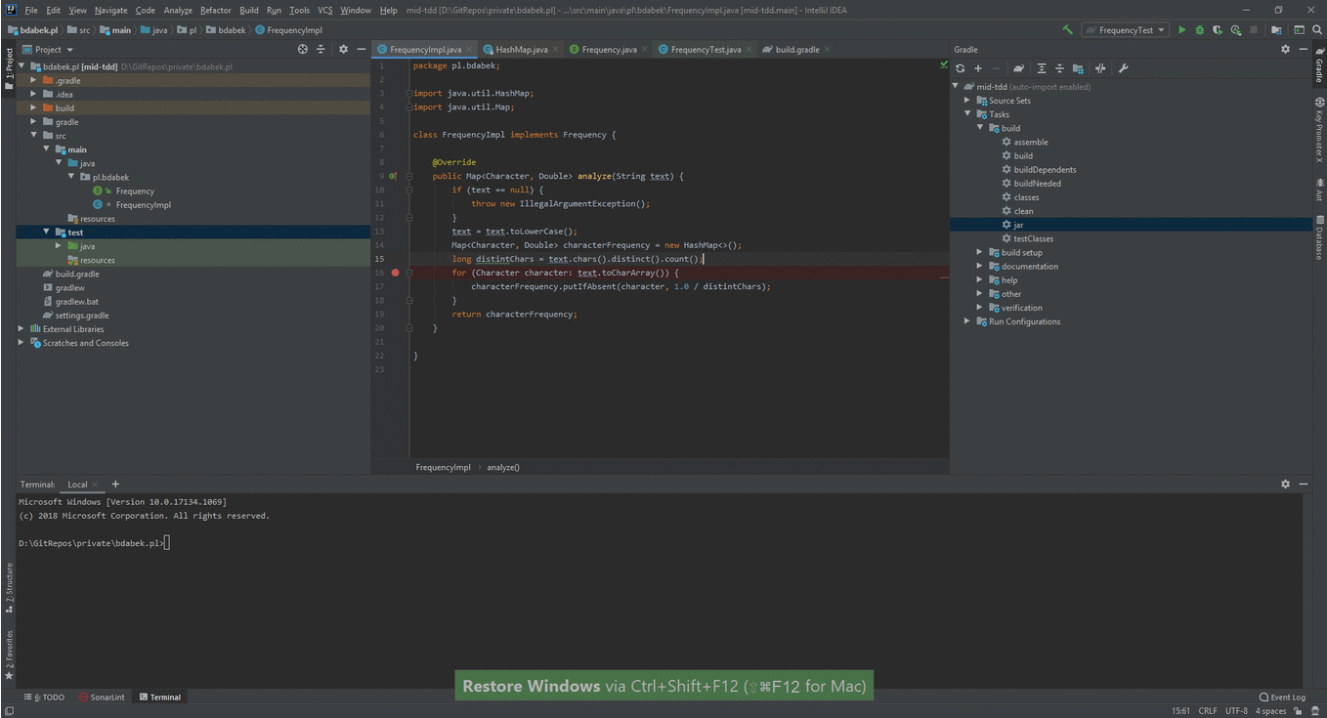Image resolution: width=1327 pixels, height=718 pixels.
Task: Open the SonarLint tool window button
Action: 102,697
